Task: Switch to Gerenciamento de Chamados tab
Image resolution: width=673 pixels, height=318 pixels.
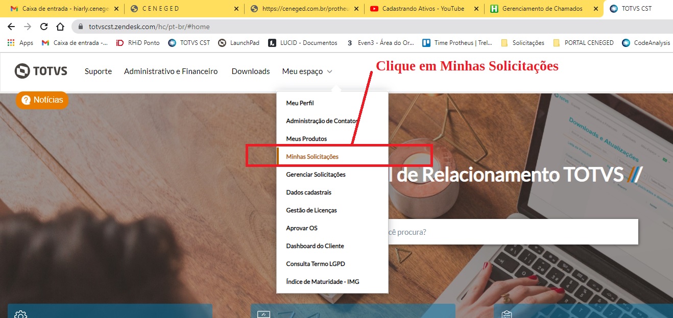Action: 542,9
